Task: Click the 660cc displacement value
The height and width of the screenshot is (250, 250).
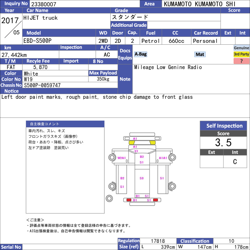Action: [x=176, y=41]
